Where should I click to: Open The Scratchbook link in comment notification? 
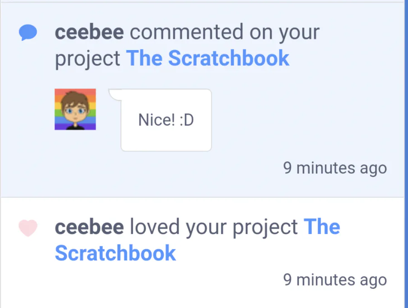(x=208, y=59)
